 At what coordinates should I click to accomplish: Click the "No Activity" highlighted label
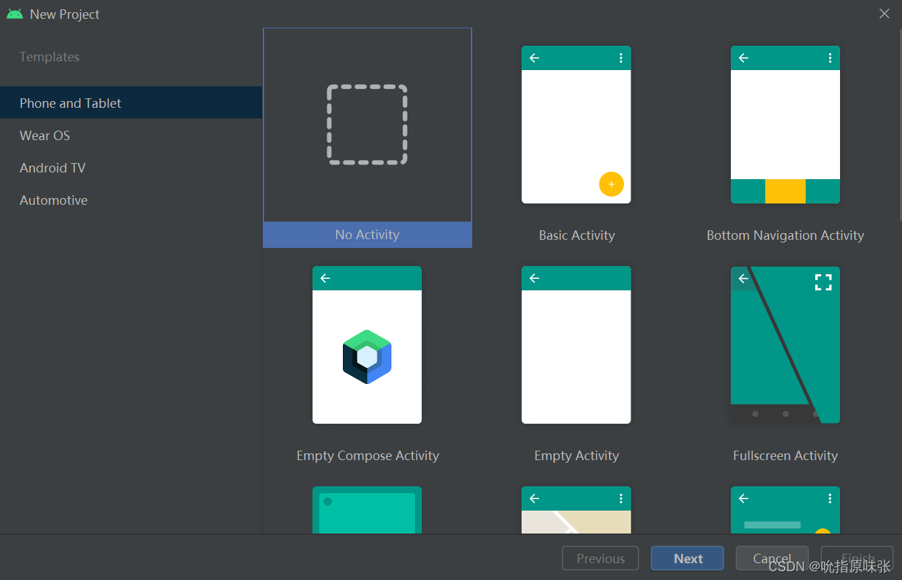pyautogui.click(x=367, y=234)
